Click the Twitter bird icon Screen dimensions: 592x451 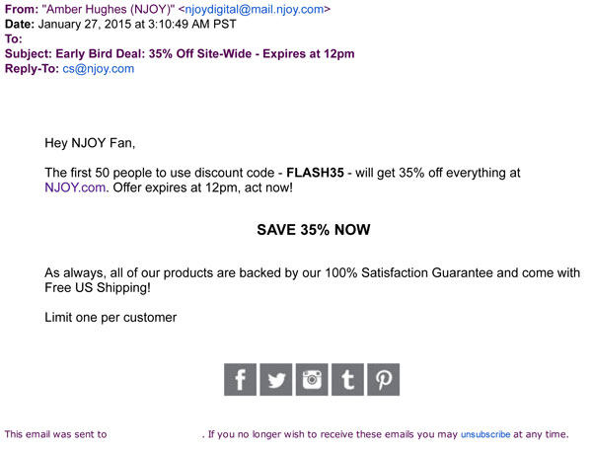coord(276,379)
